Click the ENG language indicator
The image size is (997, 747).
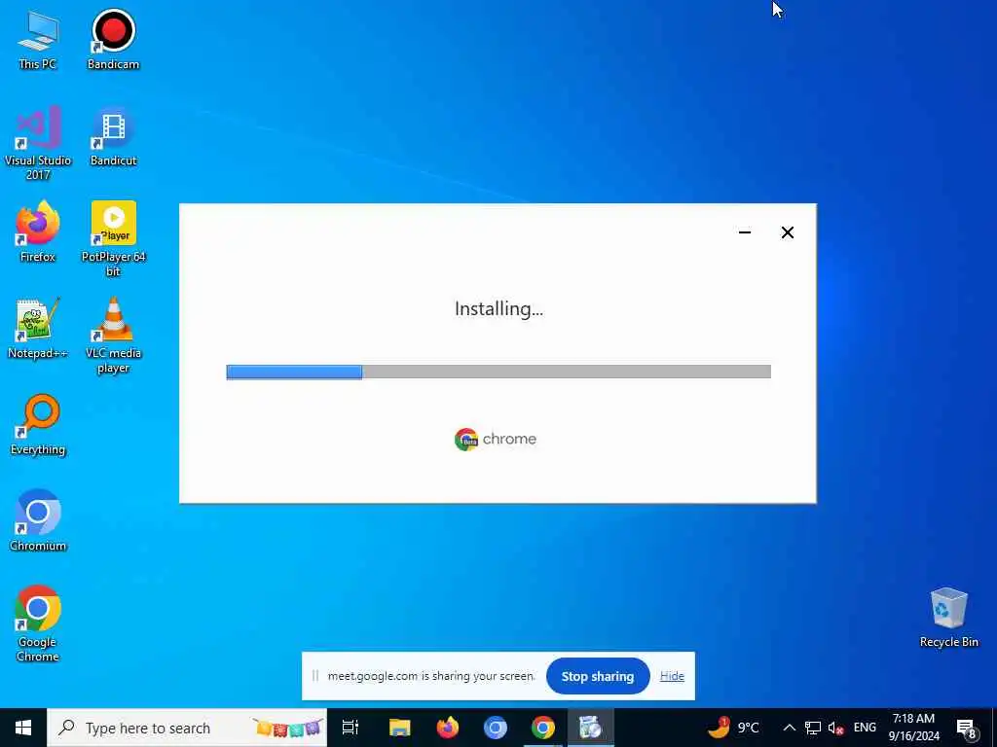pyautogui.click(x=865, y=728)
